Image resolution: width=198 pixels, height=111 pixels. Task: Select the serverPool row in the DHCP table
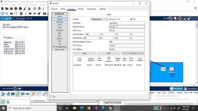[109, 65]
